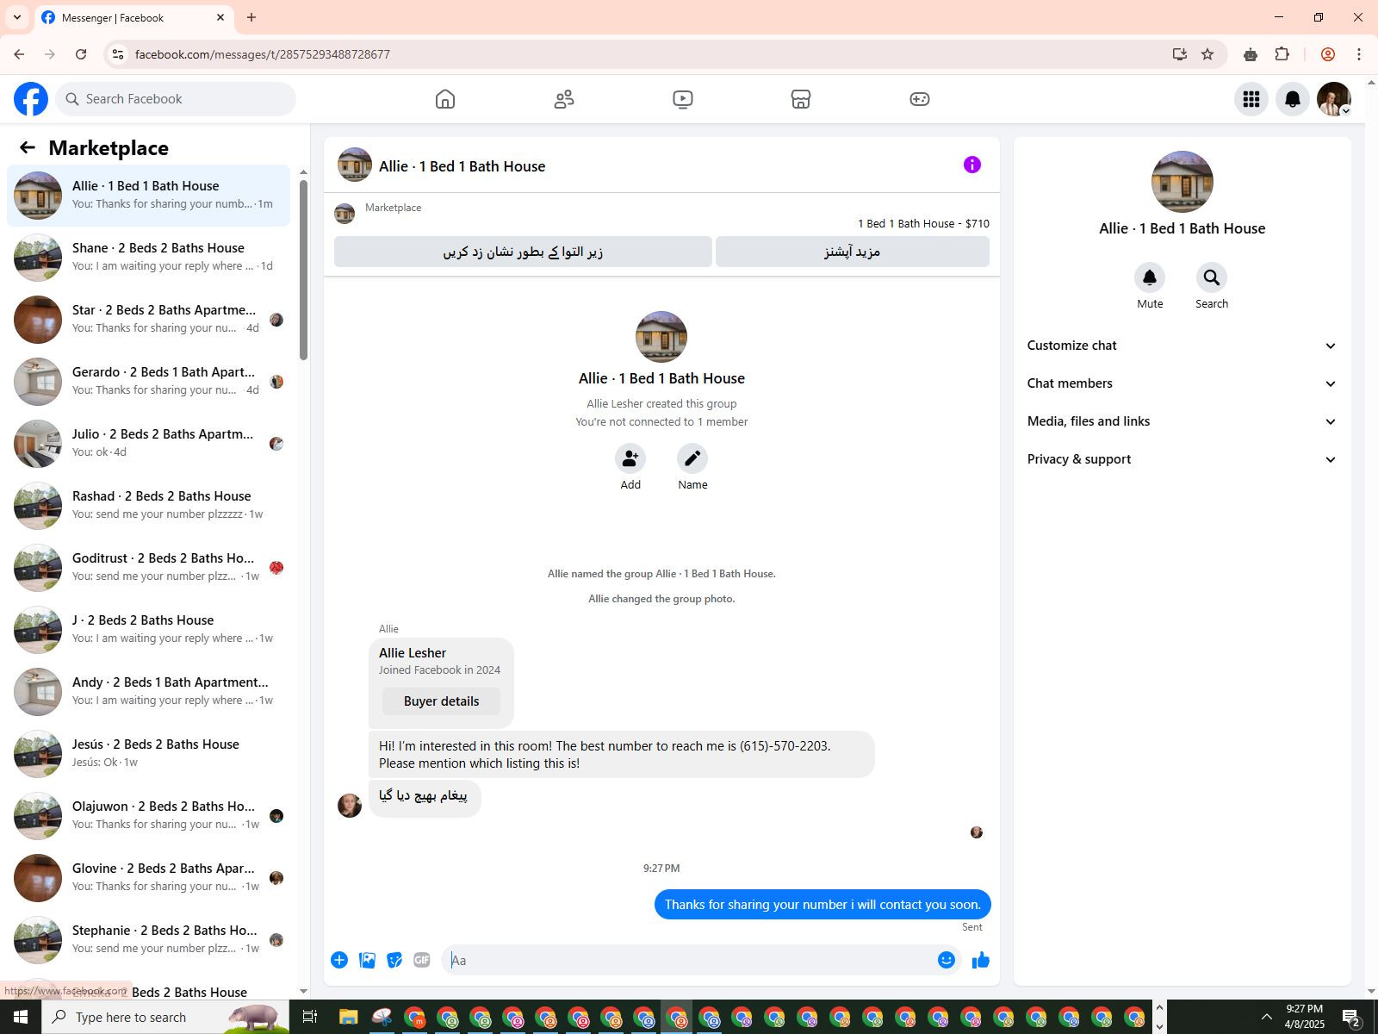Click the Urdu more options button
This screenshot has height=1034, width=1378.
(x=853, y=252)
